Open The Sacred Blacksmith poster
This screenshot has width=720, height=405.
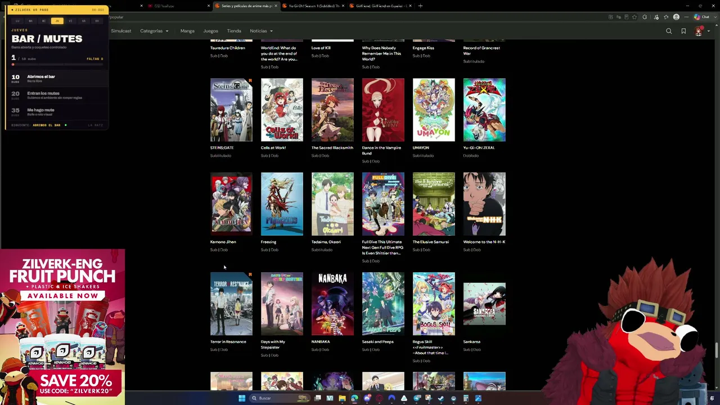[332, 110]
